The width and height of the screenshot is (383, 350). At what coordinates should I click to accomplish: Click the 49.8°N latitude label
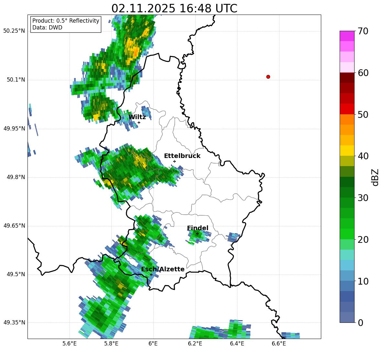[x=16, y=177]
